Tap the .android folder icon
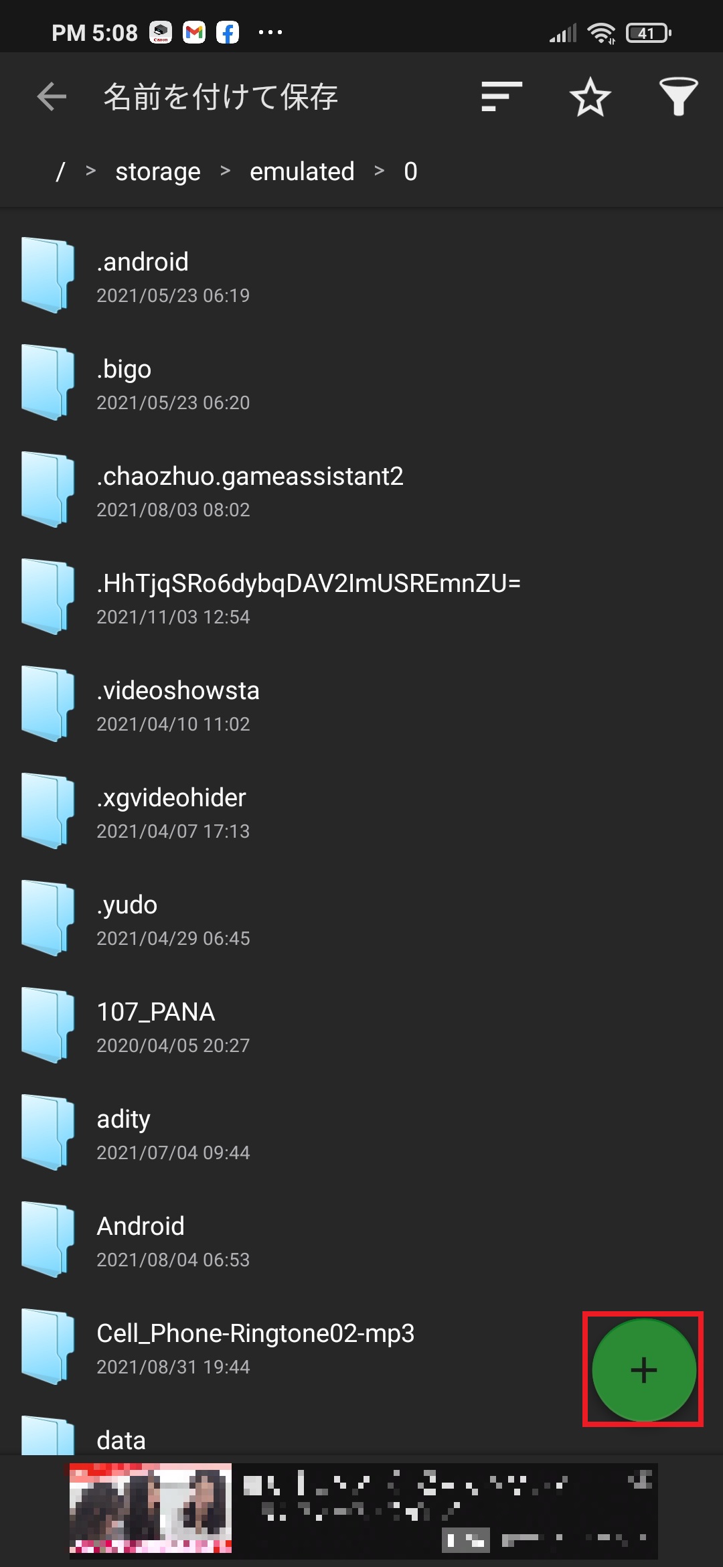The width and height of the screenshot is (723, 1567). [48, 275]
